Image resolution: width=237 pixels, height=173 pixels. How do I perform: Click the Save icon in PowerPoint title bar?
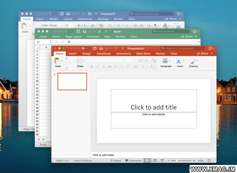101,48
